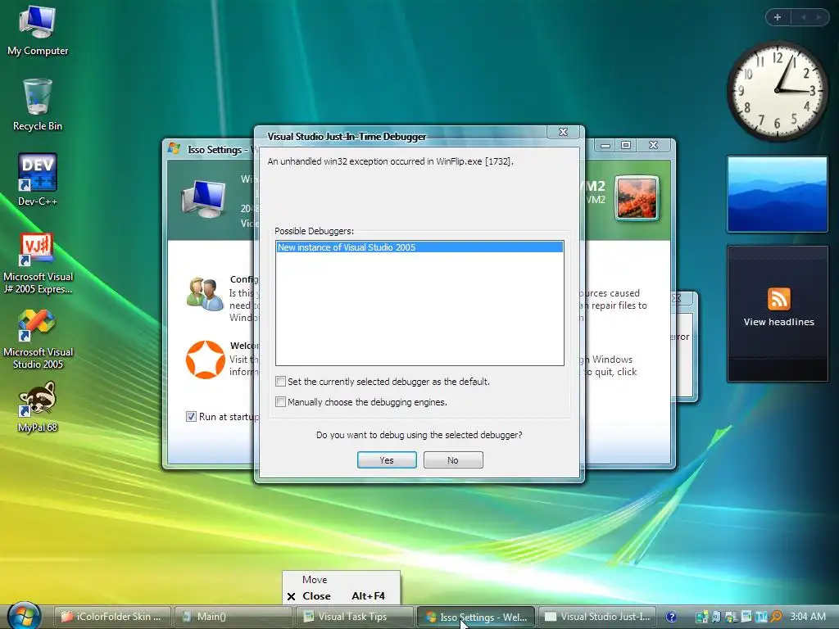Viewport: 839px width, 629px height.
Task: Check 'Manually choose the debugging engines'
Action: (x=280, y=401)
